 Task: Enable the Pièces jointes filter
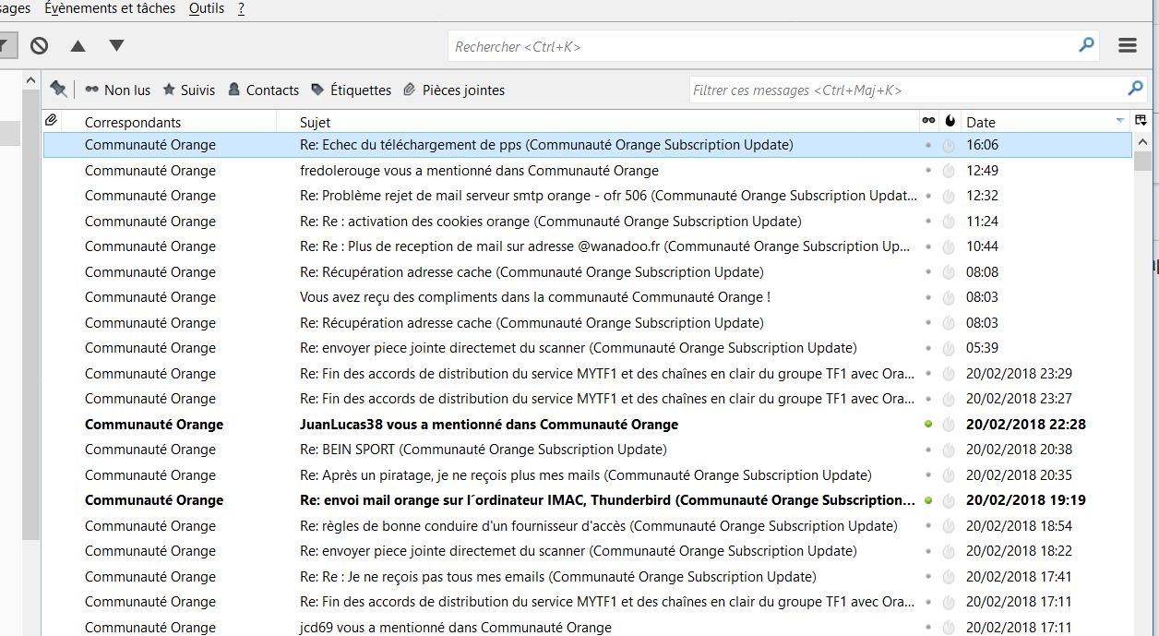coord(453,90)
